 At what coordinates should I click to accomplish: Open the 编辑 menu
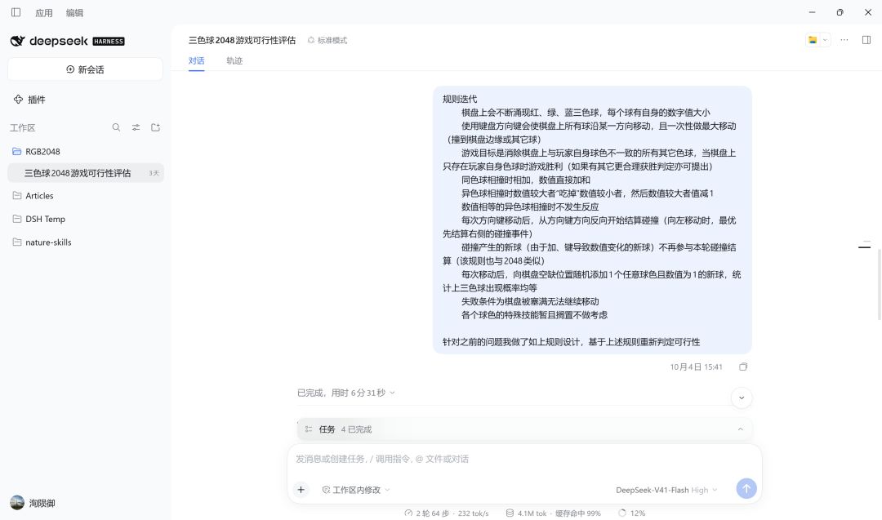tap(74, 13)
